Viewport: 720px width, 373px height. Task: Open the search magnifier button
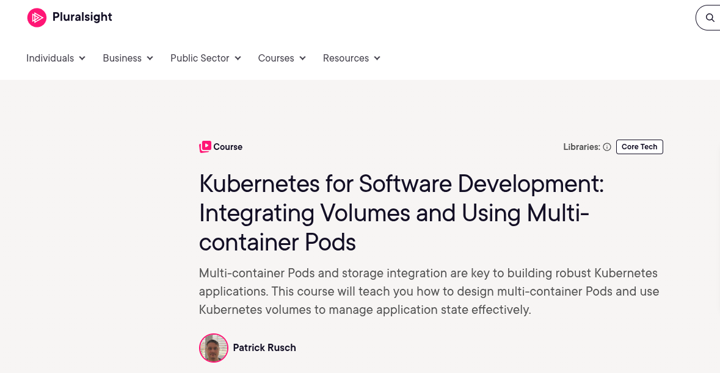point(710,18)
